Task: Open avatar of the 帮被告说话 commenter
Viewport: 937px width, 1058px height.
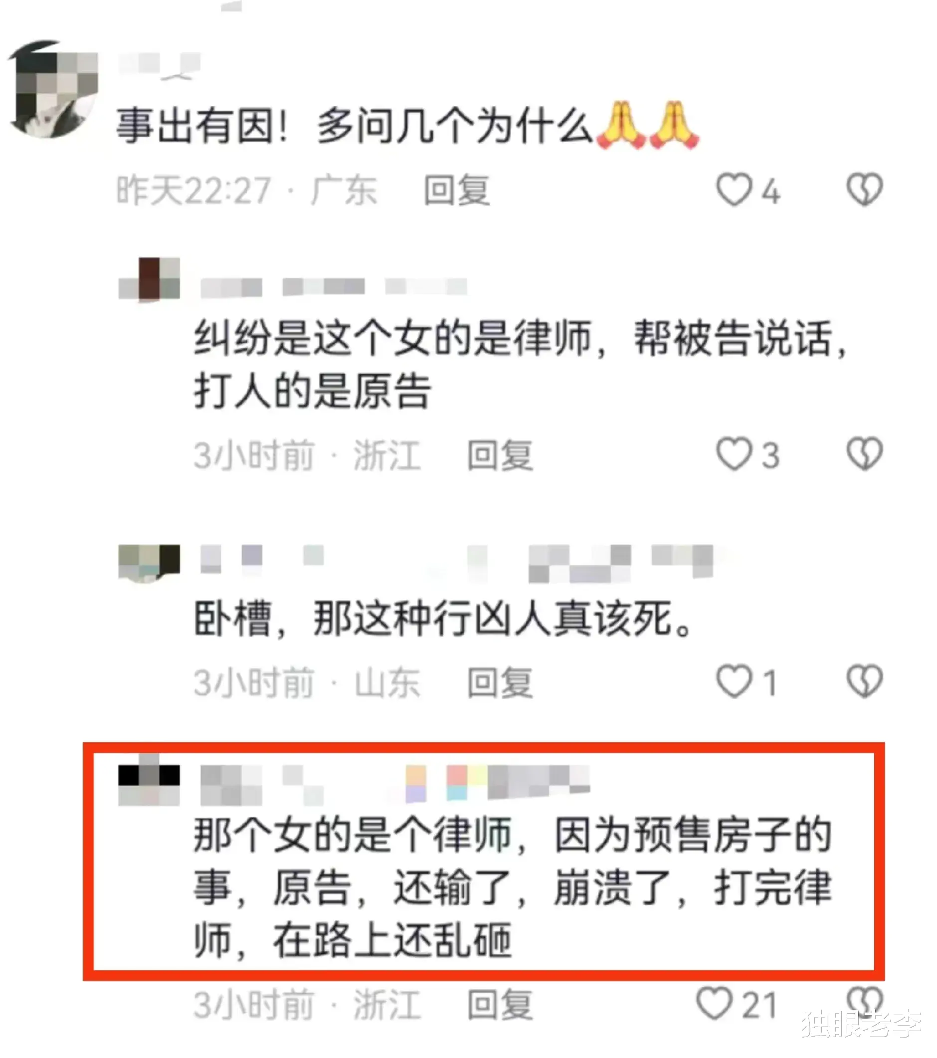Action: [149, 278]
